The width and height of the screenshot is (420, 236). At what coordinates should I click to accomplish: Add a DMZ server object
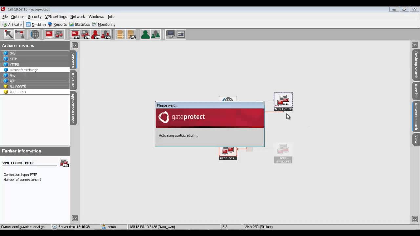[131, 34]
